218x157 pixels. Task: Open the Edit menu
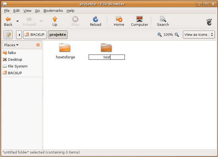[x=16, y=11]
